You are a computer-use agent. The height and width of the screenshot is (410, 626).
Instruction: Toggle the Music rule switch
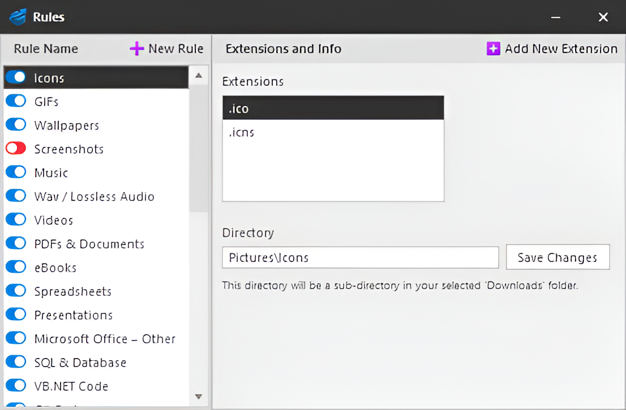[x=16, y=172]
